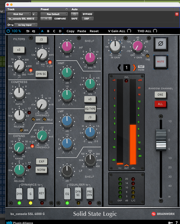Click the THD screw trim pot

[148, 56]
